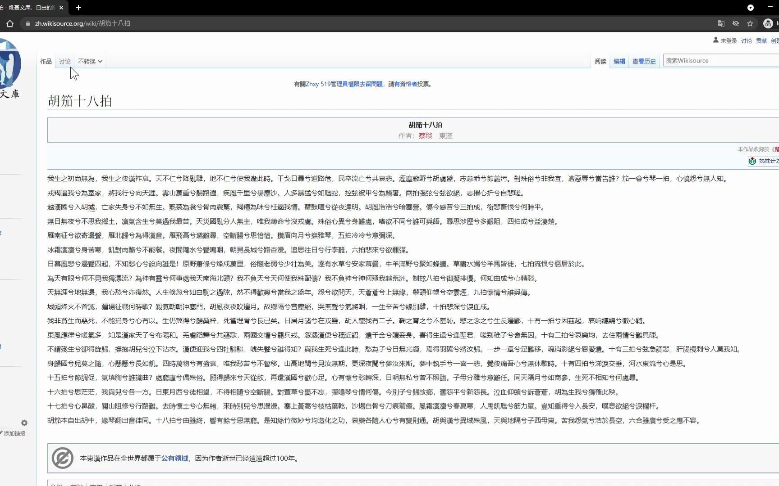The width and height of the screenshot is (779, 486).
Task: Click the line starting 我非貪生而惡死
Action: [x=348, y=321]
